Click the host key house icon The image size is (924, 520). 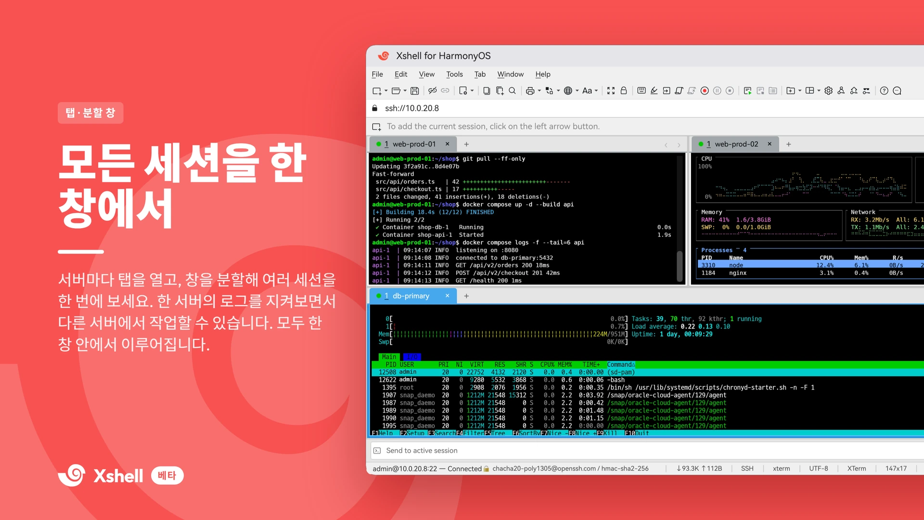(x=854, y=91)
